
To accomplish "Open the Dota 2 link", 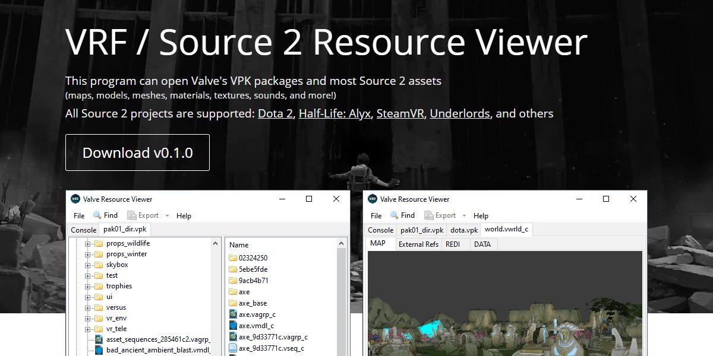I will click(x=275, y=113).
